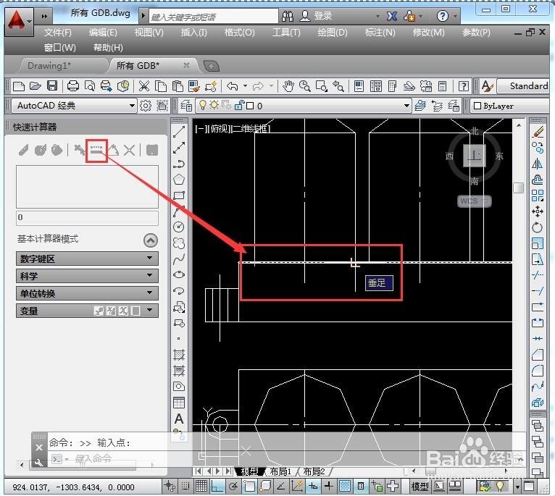This screenshot has height=496, width=555.
Task: Open AutoCAD 经典 workspace dropdown
Action: (x=132, y=106)
